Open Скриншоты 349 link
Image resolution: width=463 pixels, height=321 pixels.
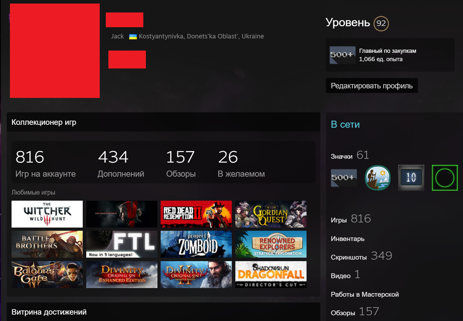pos(361,256)
